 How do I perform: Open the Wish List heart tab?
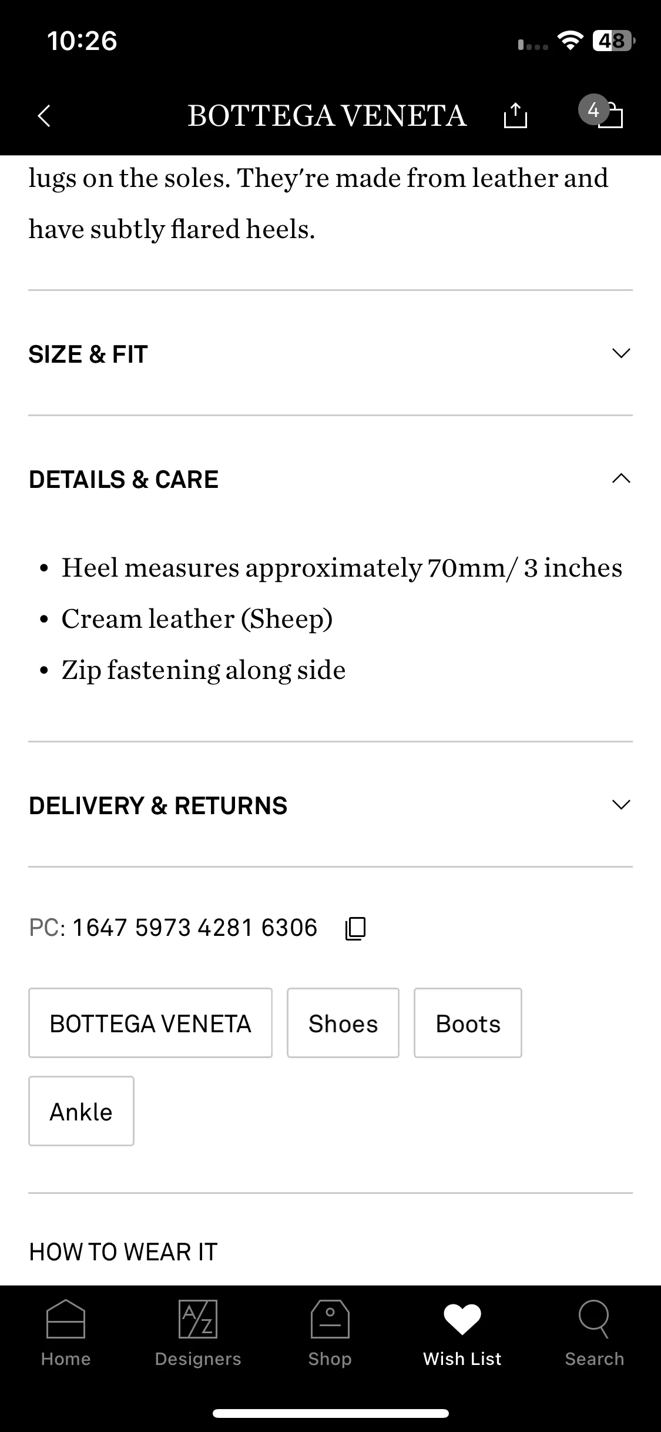pyautogui.click(x=462, y=1333)
